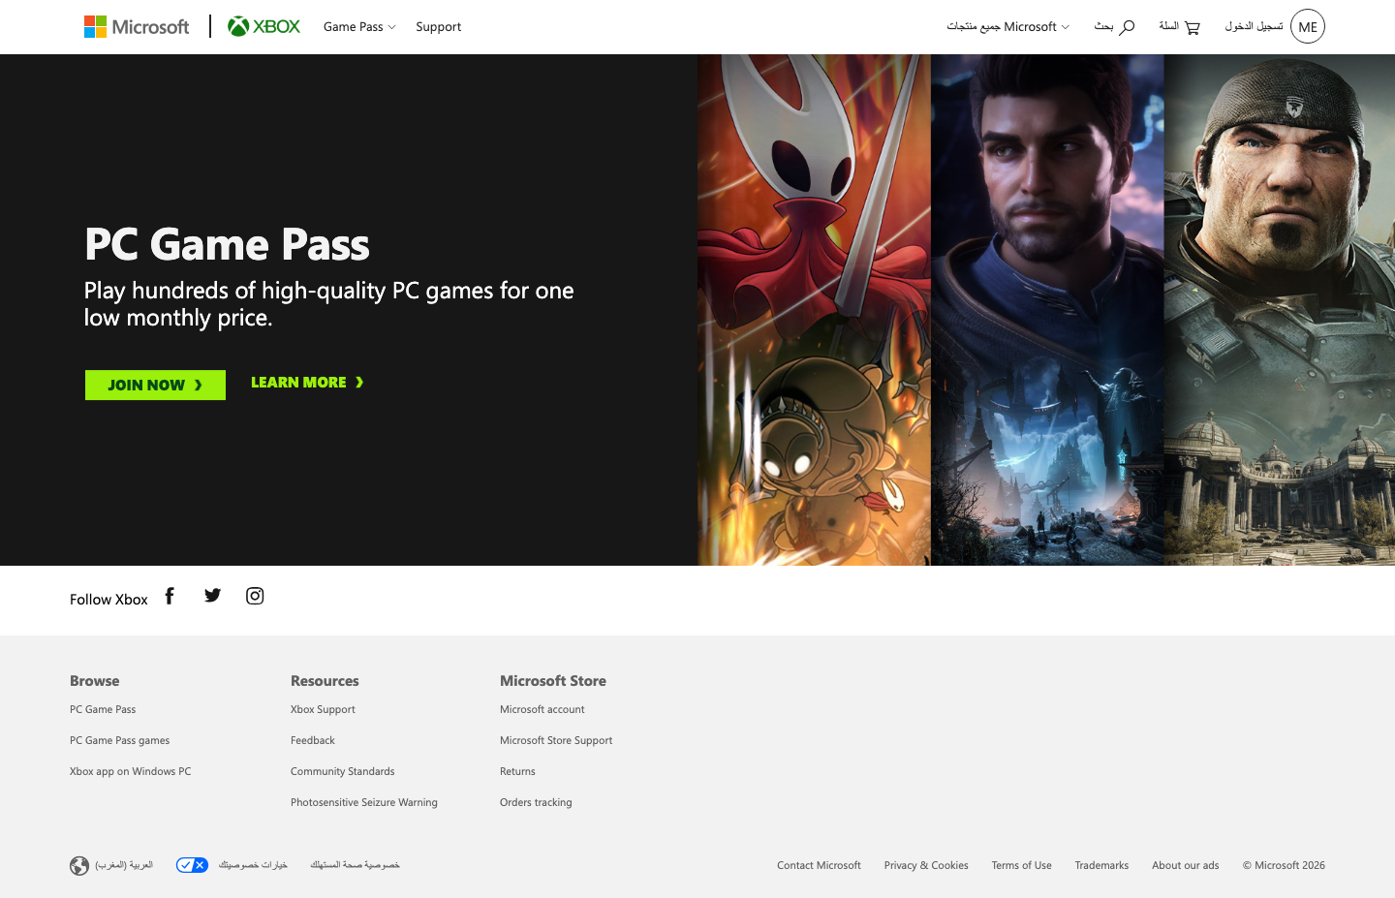This screenshot has height=898, width=1395.
Task: Open Xbox Support link
Action: click(x=323, y=709)
